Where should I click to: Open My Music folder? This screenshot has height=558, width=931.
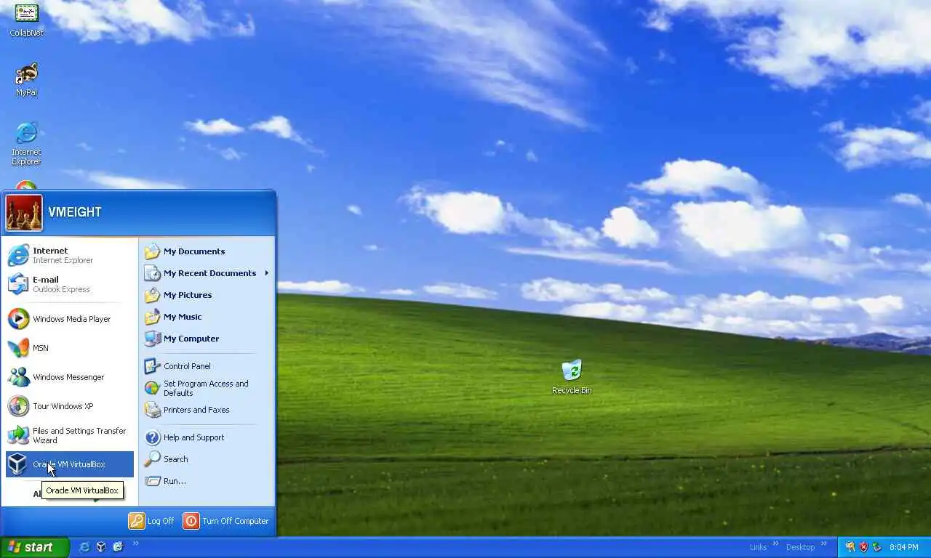207,317
